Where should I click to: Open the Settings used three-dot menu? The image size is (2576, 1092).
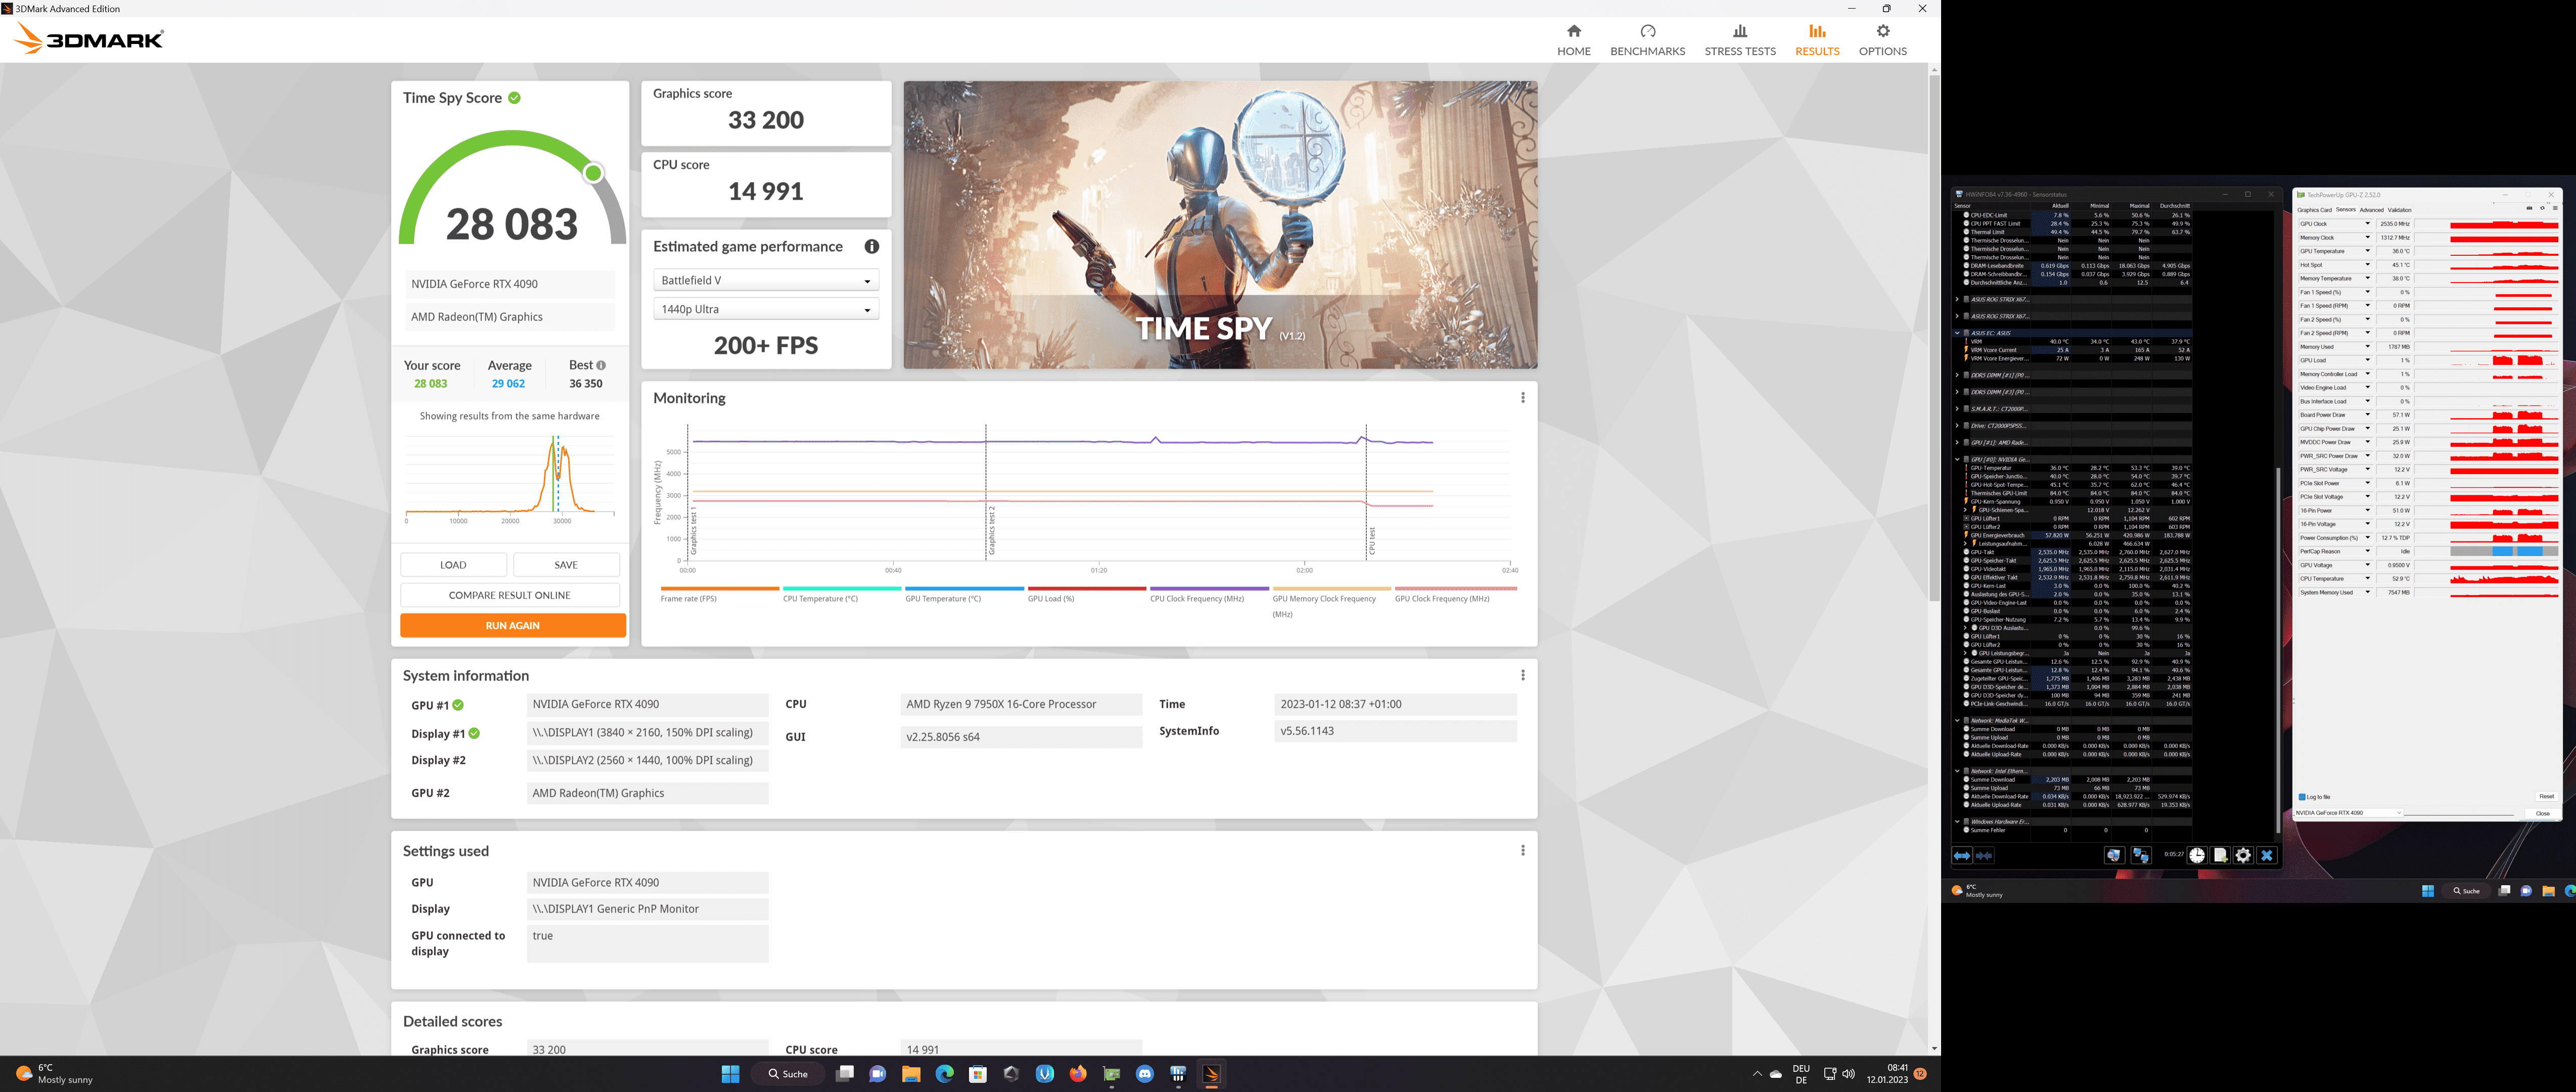[x=1522, y=850]
